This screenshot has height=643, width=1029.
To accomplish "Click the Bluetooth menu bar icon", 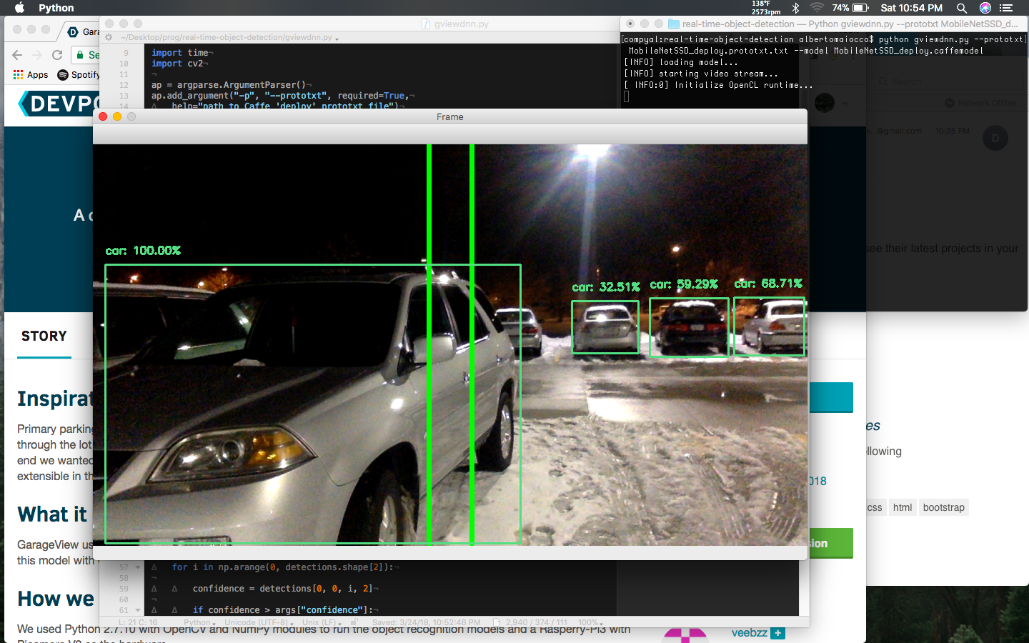I will pyautogui.click(x=795, y=8).
